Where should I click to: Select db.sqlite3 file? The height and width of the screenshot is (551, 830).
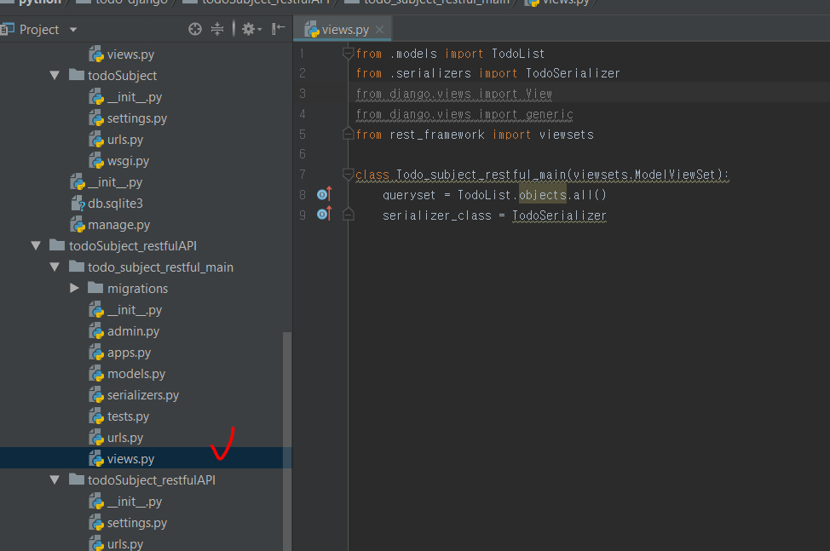coord(115,204)
